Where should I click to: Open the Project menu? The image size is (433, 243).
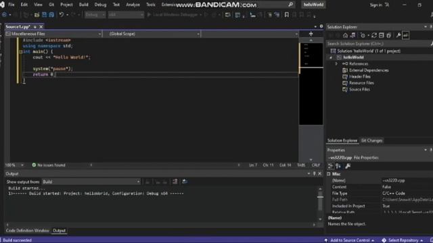tap(66, 5)
